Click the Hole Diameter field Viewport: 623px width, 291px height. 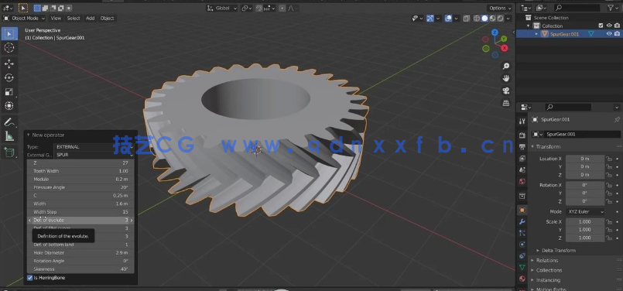point(80,253)
